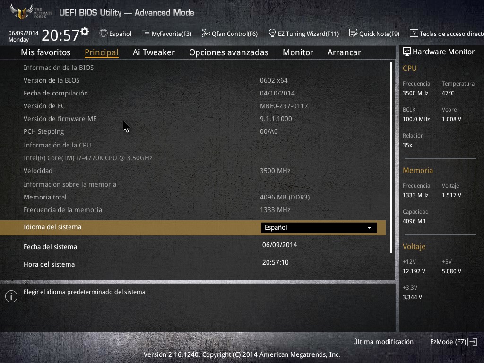Click Teclas de acceso directo label

pyautogui.click(x=451, y=34)
